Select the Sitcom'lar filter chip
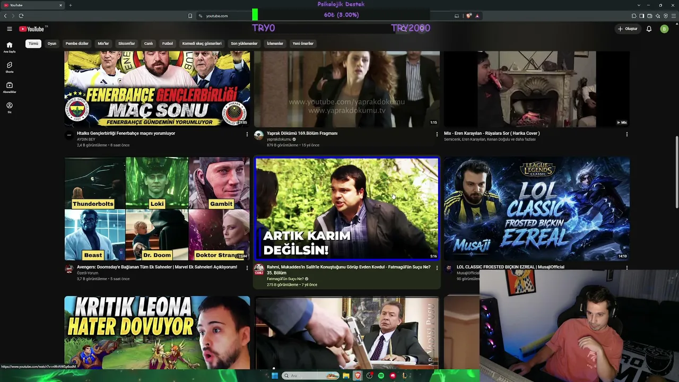 [127, 44]
